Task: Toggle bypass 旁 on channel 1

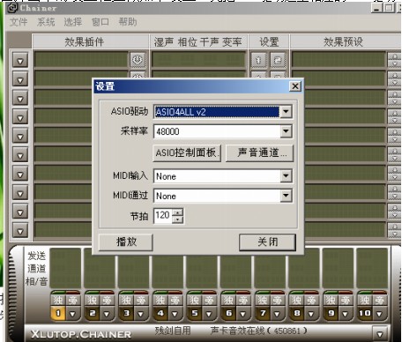Action: click(72, 300)
